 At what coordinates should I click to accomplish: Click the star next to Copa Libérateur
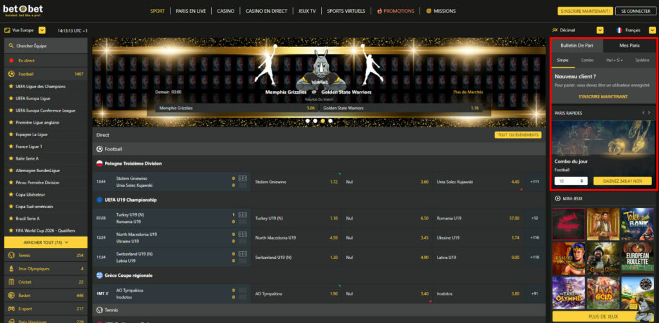[x=12, y=195]
